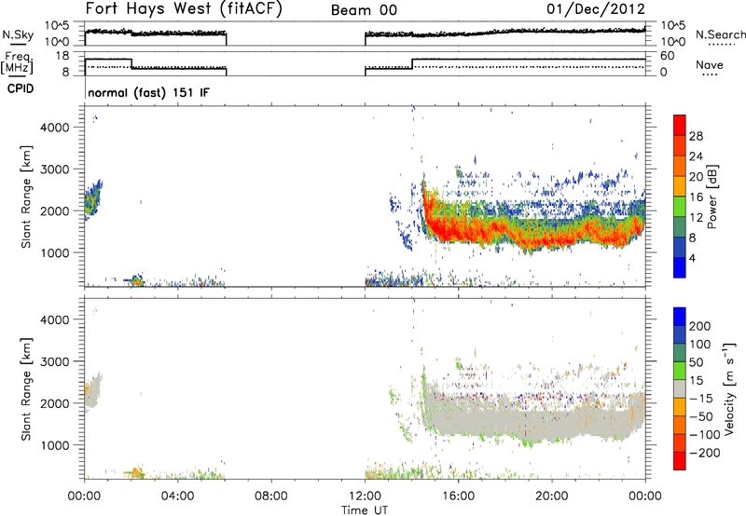Click the '20:00' time tick label
Screen dimensions: 746x516
pyautogui.click(x=552, y=496)
